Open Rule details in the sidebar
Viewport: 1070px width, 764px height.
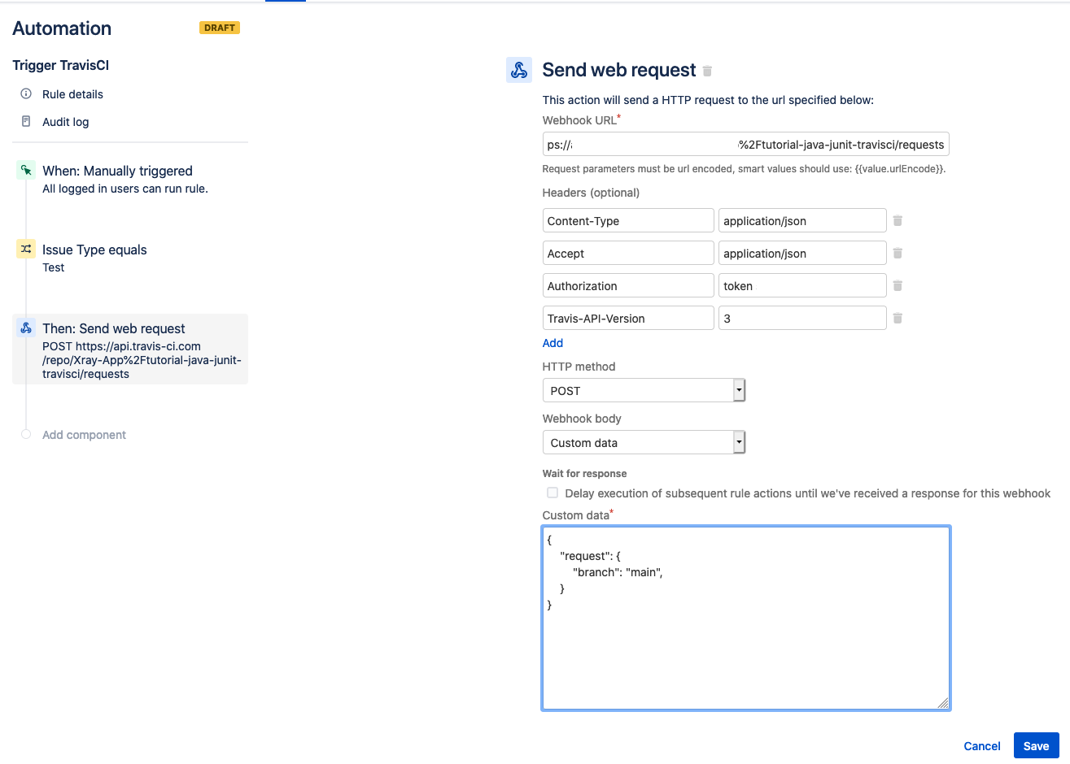[x=72, y=94]
